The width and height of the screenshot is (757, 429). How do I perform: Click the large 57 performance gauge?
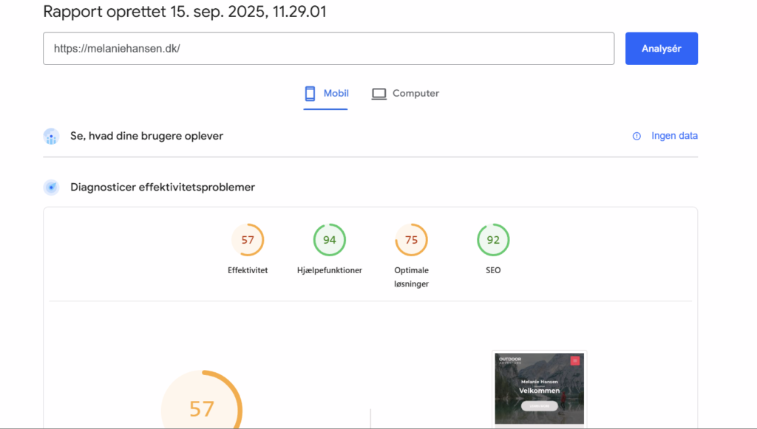[202, 399]
